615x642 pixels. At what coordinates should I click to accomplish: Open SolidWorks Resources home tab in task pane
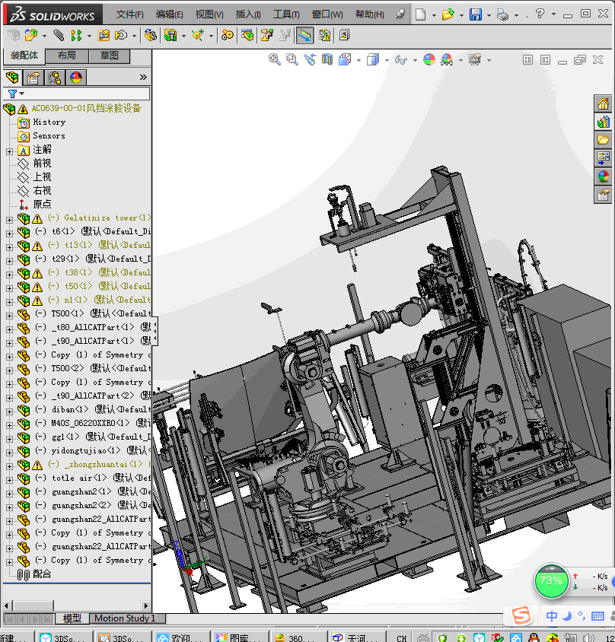coord(603,103)
